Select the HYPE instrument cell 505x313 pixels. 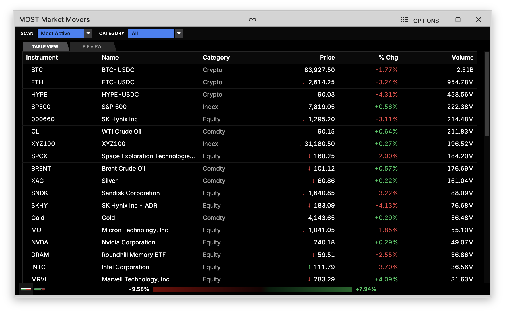click(x=39, y=95)
